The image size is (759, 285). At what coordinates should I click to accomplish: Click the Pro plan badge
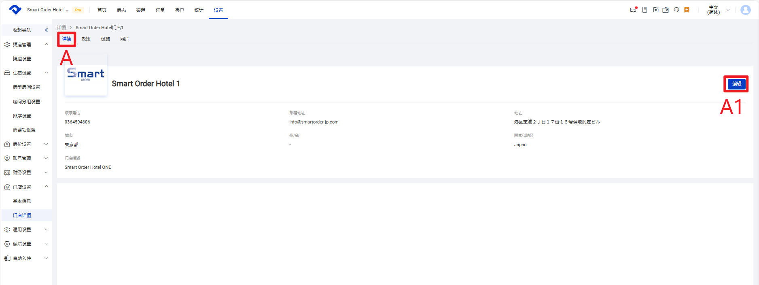tap(78, 10)
